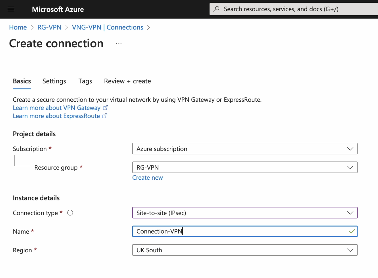Click the Microsoft Azure logo
The height and width of the screenshot is (278, 378).
tap(58, 9)
